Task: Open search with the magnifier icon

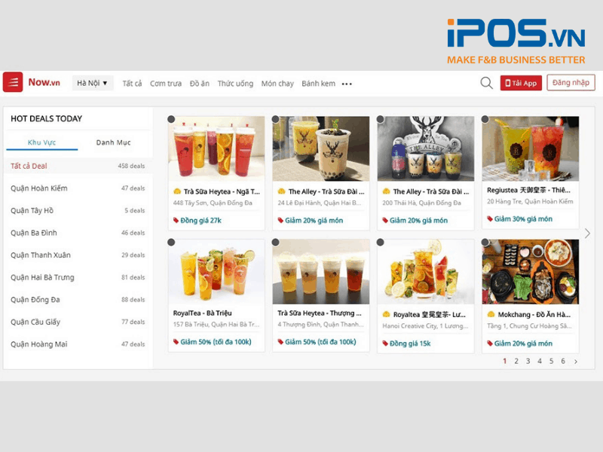Action: 486,83
